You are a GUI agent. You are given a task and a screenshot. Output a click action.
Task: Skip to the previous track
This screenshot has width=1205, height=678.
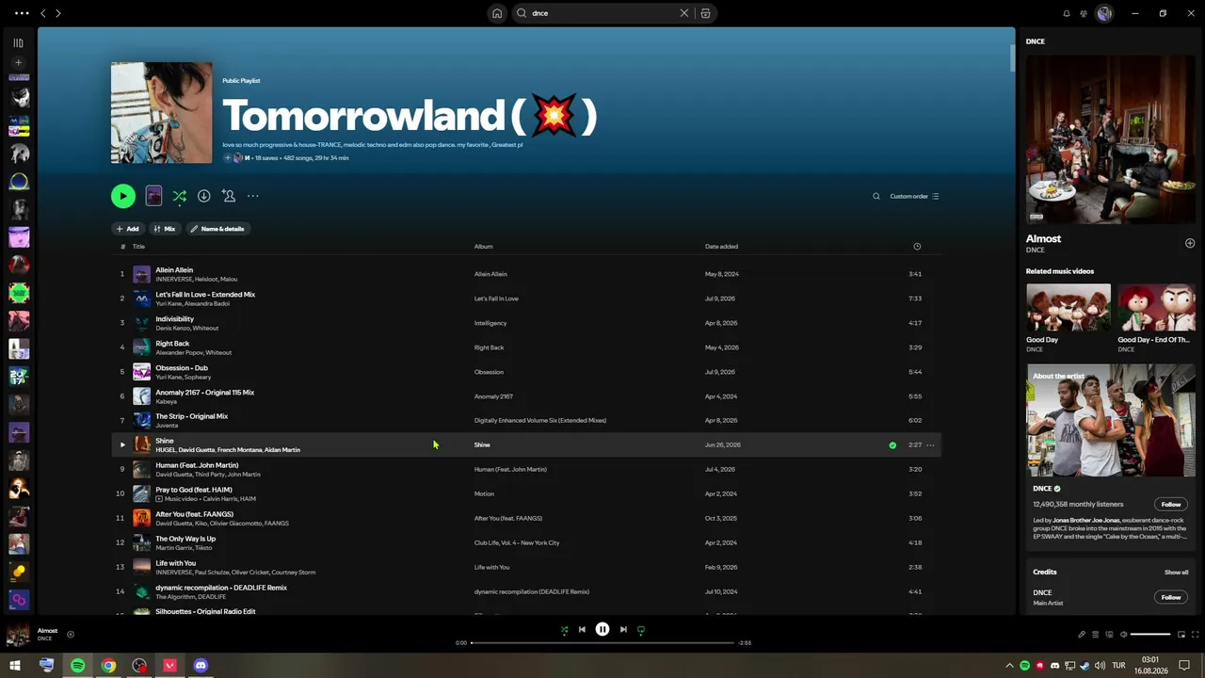[x=582, y=630]
